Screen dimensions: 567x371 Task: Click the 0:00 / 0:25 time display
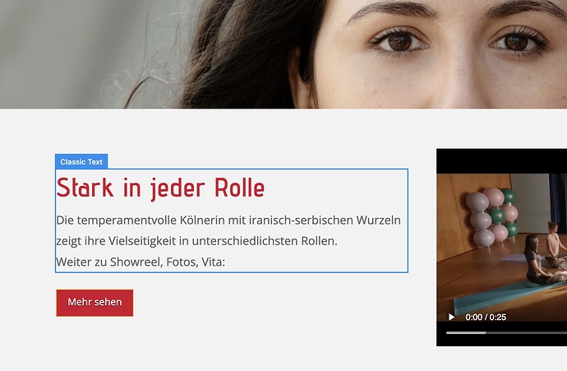tap(486, 317)
